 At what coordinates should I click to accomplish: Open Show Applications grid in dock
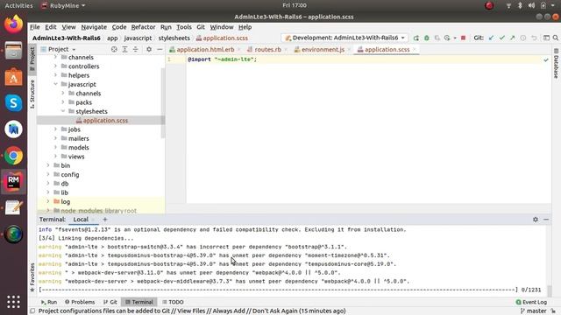click(14, 302)
